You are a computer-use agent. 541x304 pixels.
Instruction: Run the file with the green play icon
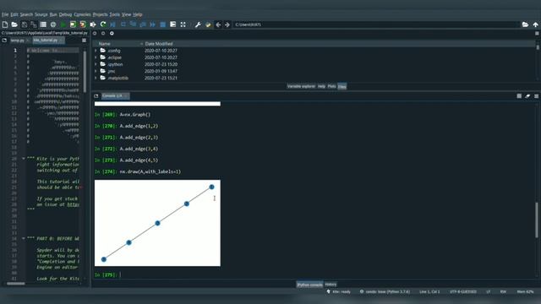click(63, 24)
